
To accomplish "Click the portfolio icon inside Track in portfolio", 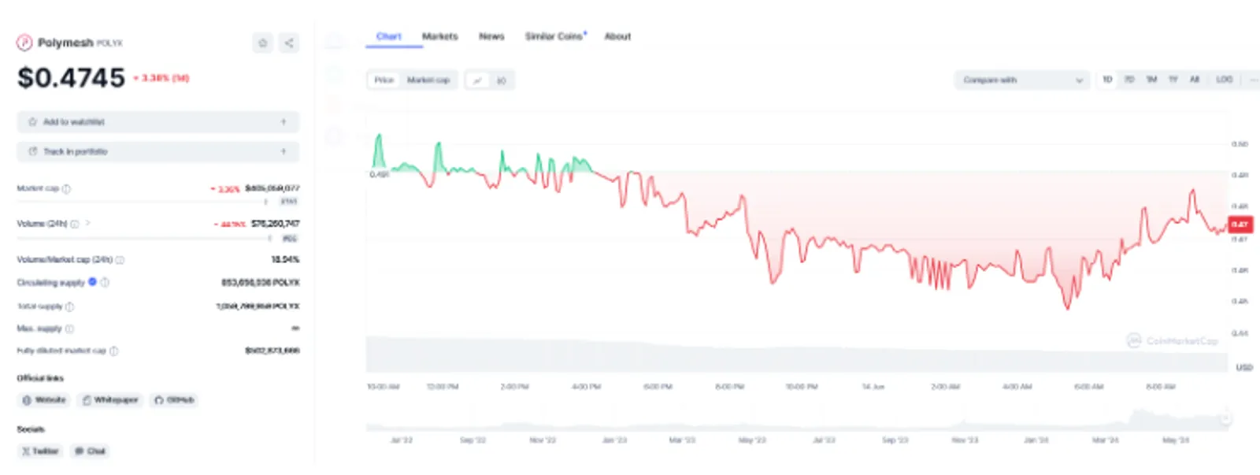I will (32, 151).
